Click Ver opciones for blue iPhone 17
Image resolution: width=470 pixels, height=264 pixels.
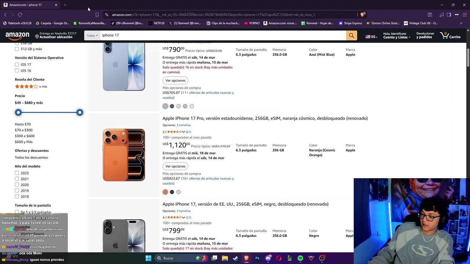point(176,80)
